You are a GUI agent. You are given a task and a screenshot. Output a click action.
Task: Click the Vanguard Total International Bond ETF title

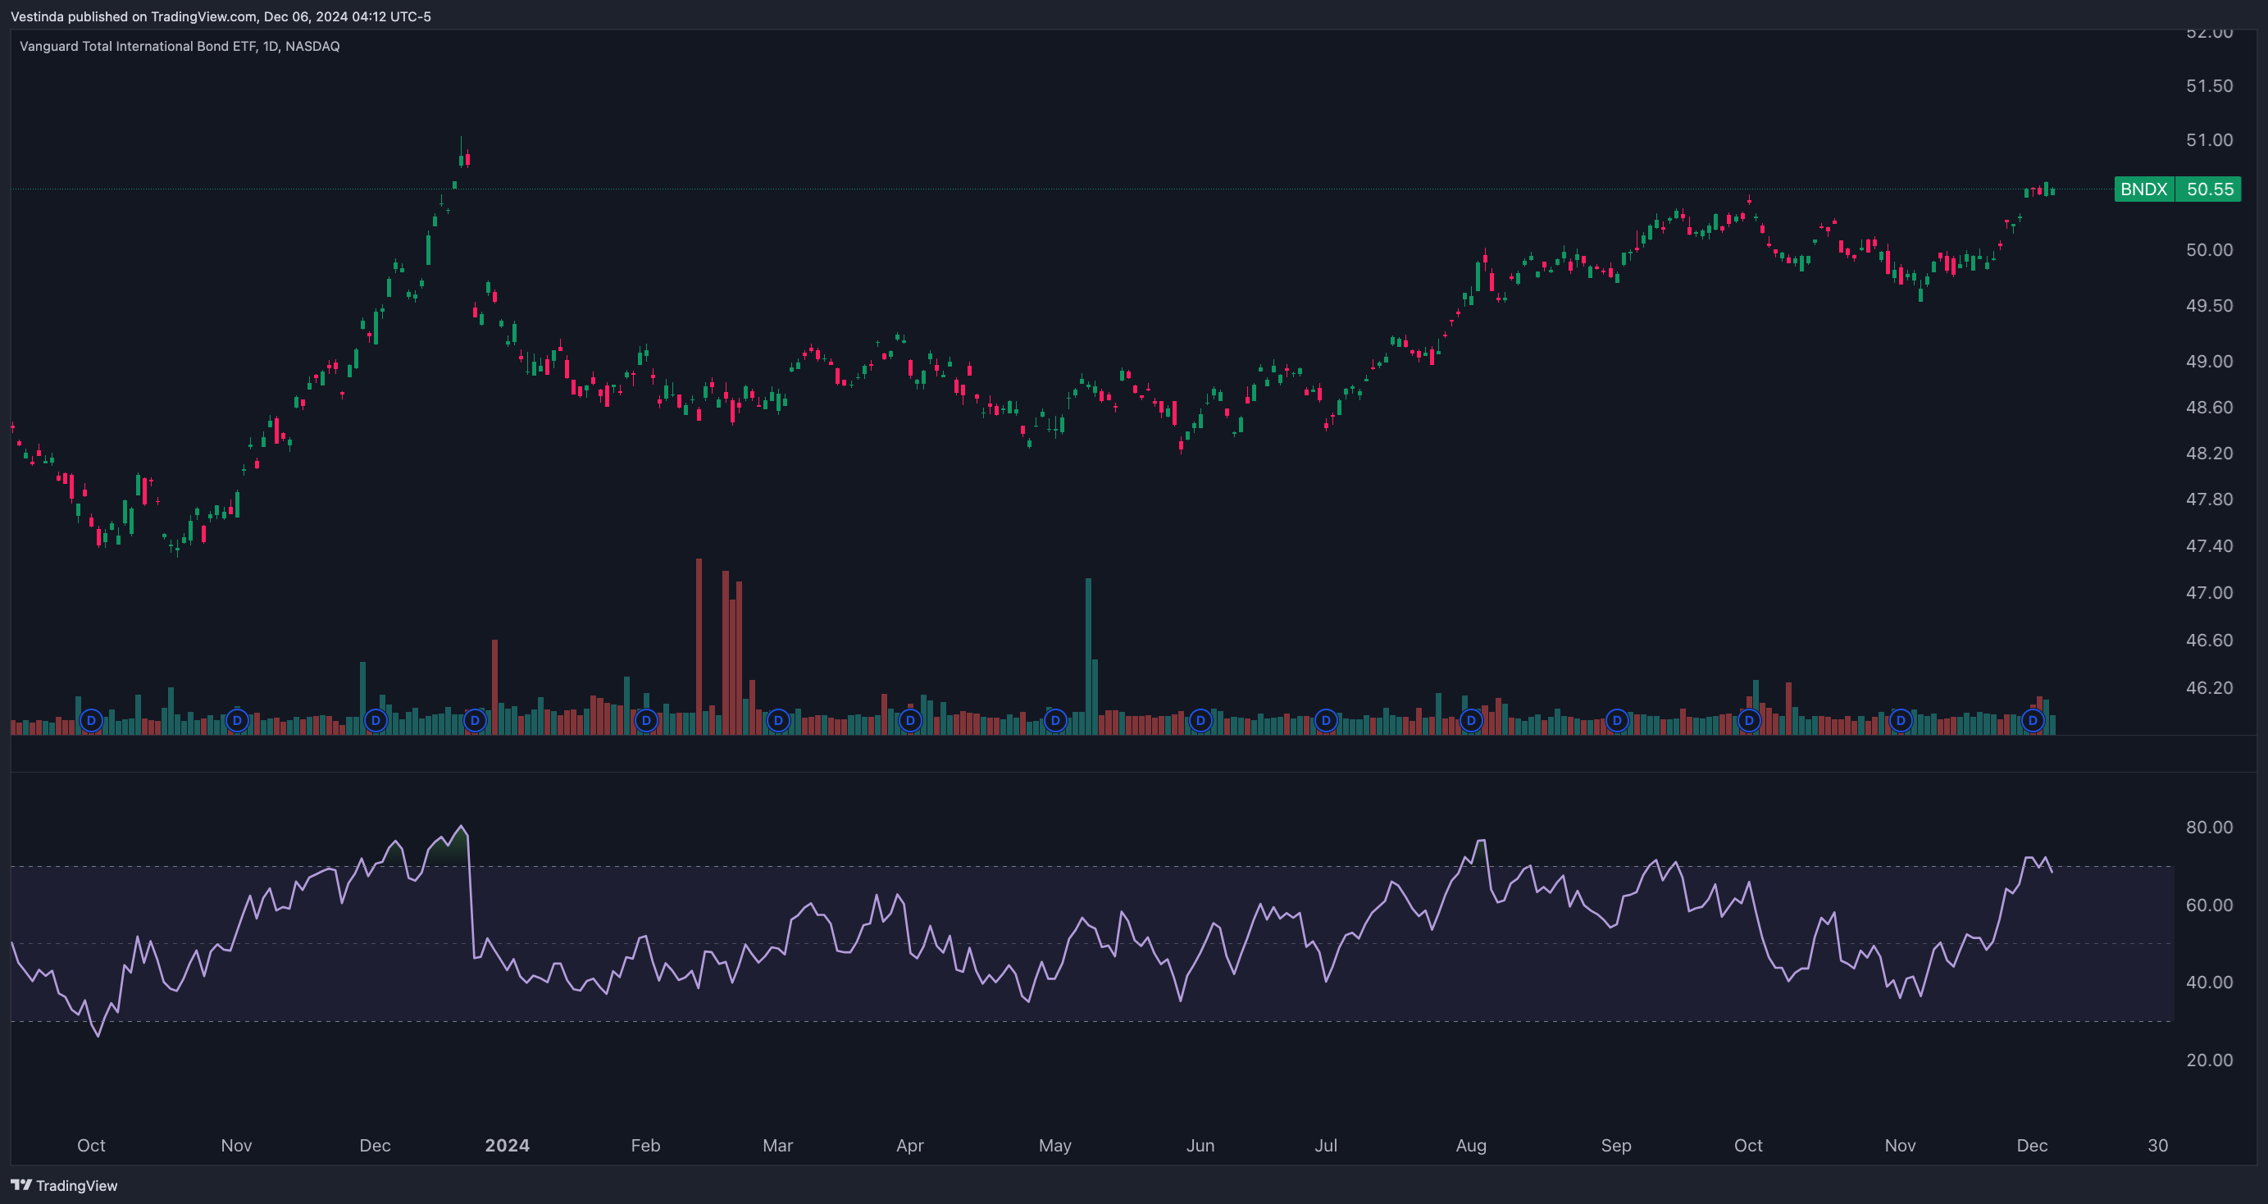pyautogui.click(x=180, y=46)
